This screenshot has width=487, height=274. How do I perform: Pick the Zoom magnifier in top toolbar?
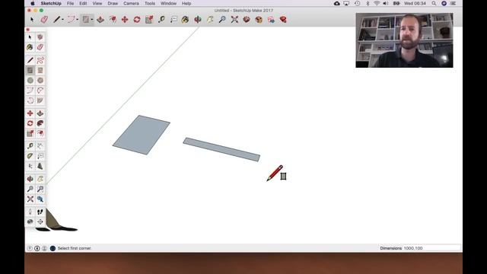(222, 20)
